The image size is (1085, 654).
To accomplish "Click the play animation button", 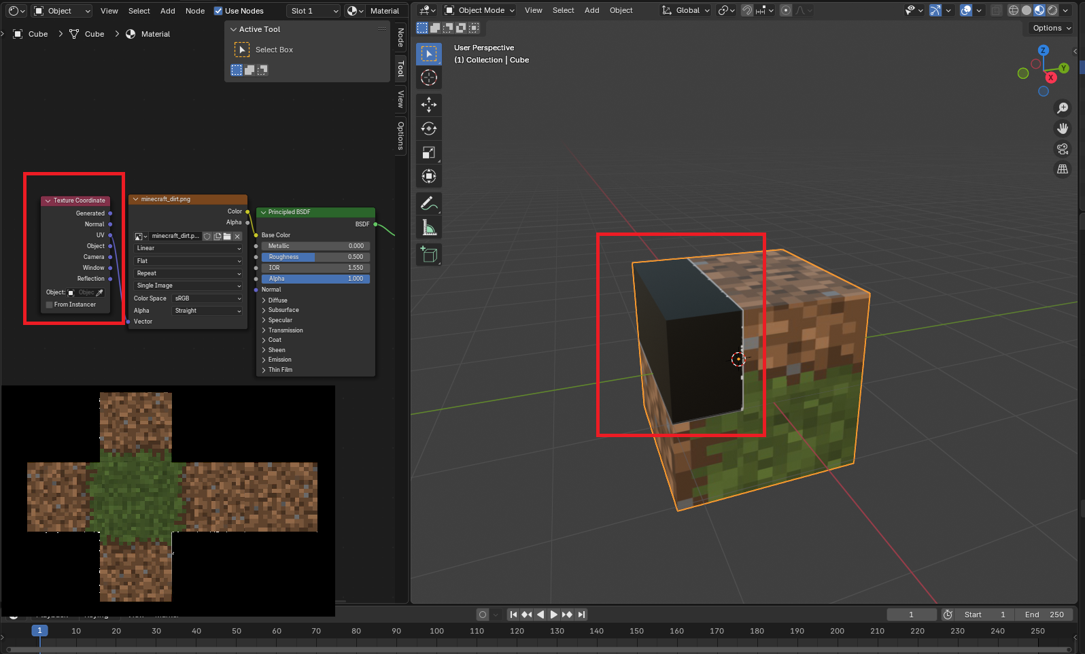I will coord(553,615).
